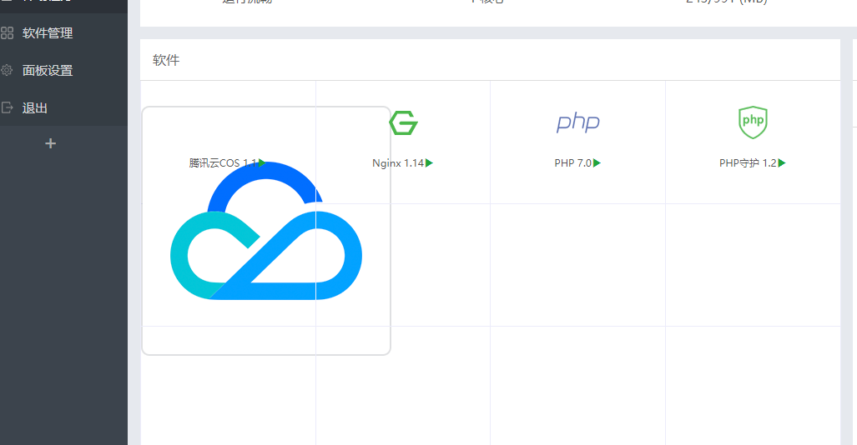Click the 面板设置 gear icon
Viewport: 857px width, 445px height.
[x=8, y=70]
